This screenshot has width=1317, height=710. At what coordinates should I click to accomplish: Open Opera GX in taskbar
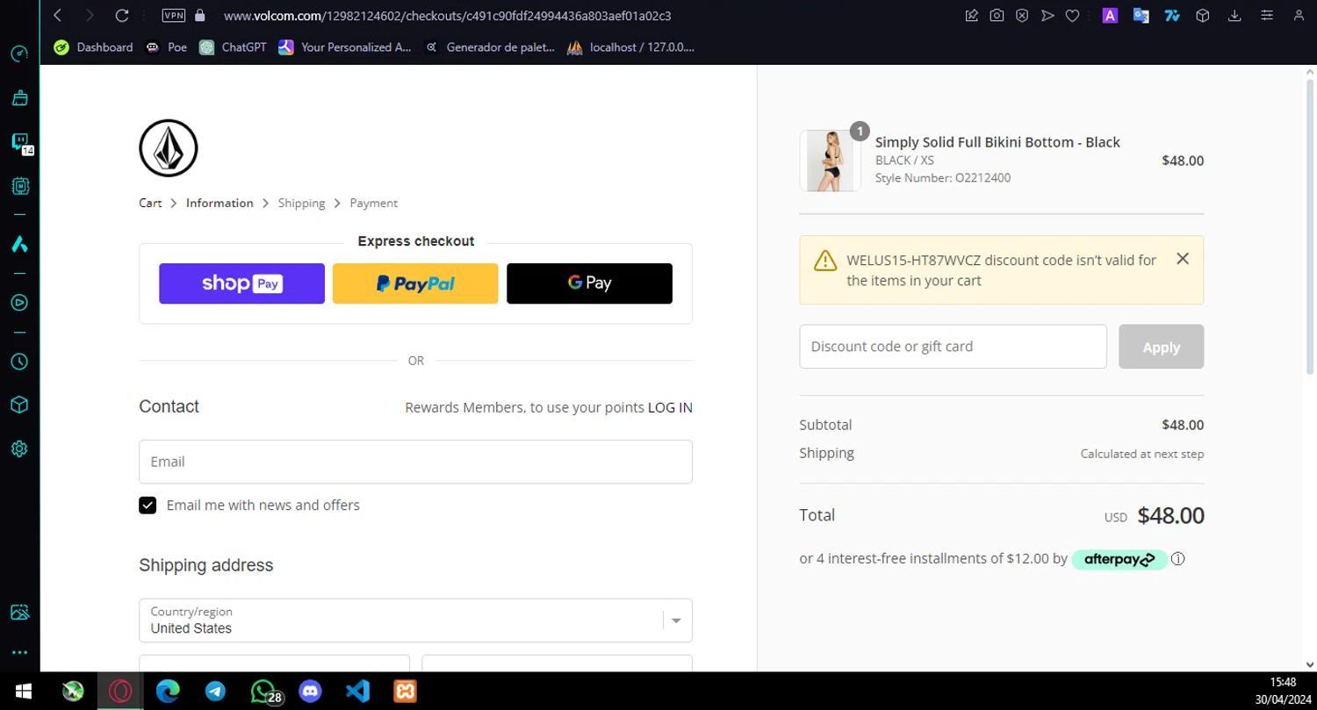120,691
